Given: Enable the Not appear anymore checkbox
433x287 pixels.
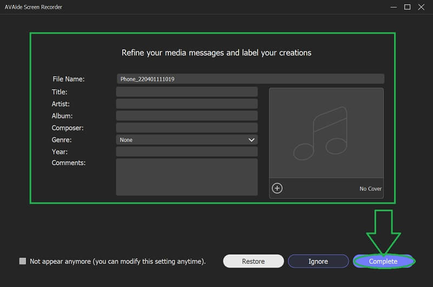Looking at the screenshot, I should (23, 261).
